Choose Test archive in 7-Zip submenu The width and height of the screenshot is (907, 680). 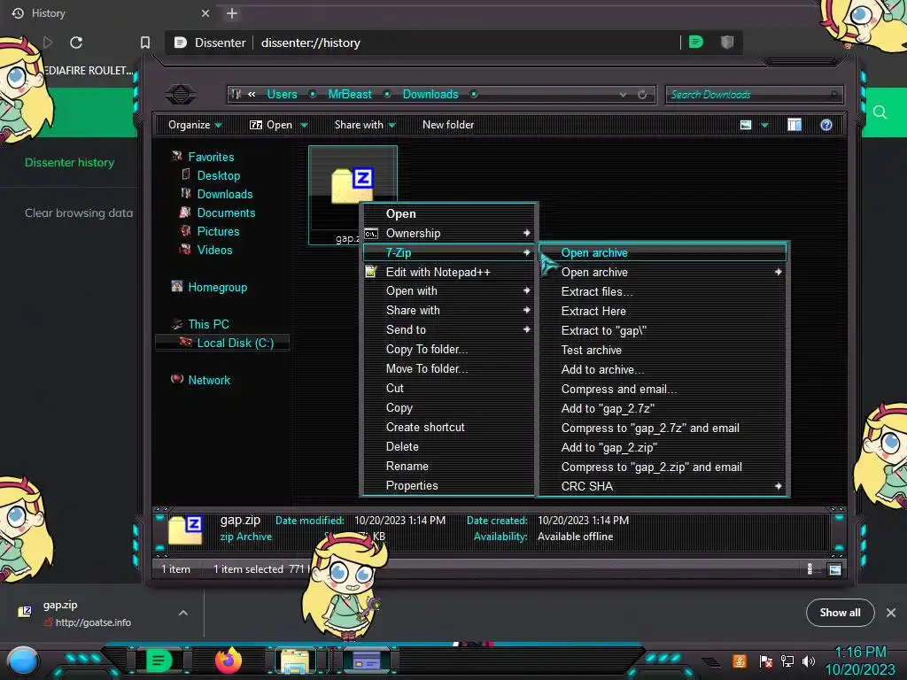(663, 350)
